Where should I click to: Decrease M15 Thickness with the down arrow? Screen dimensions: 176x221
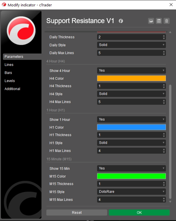pyautogui.click(x=164, y=185)
